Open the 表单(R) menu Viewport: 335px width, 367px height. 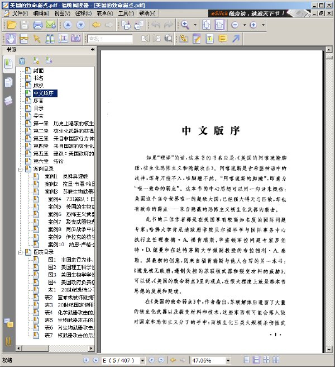(x=104, y=13)
